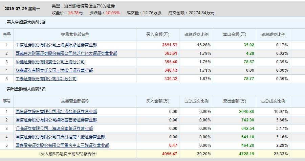Select the date 2019-07-29 星期一
305x161 pixels.
[x=22, y=9]
